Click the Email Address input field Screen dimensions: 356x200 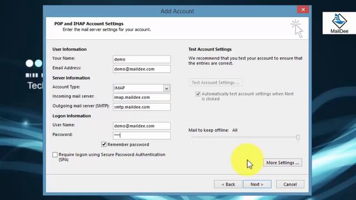pos(142,69)
